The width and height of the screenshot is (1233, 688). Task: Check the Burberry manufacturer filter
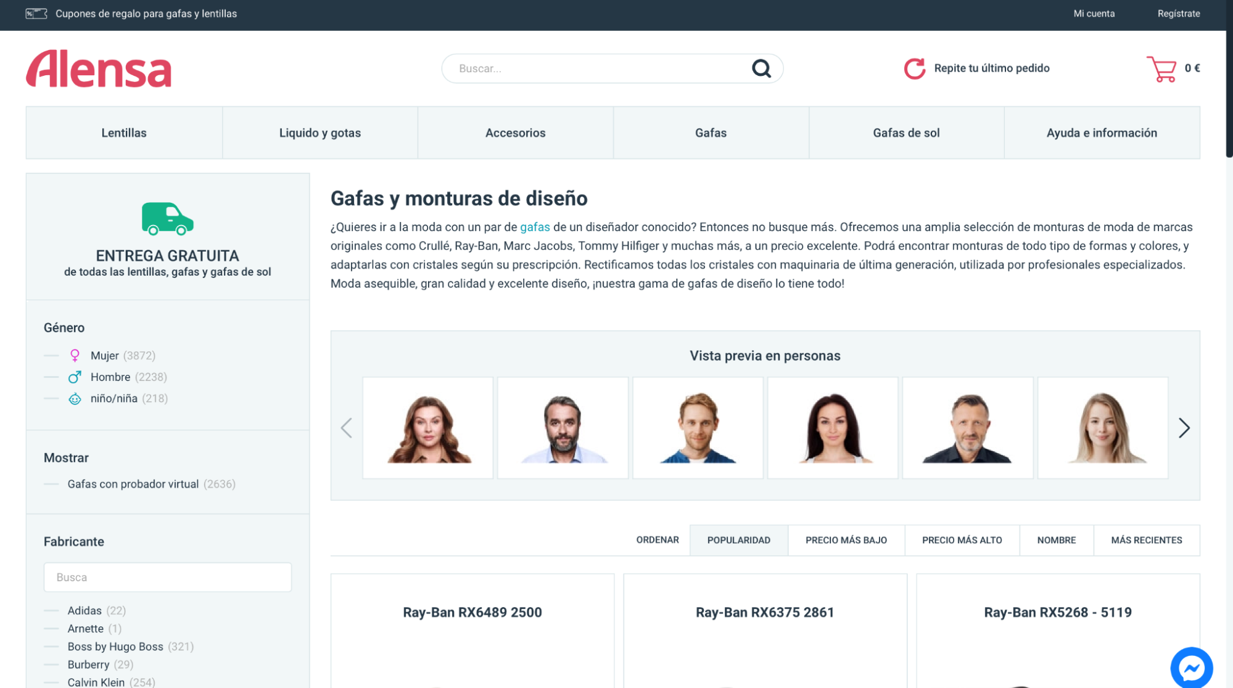[88, 664]
